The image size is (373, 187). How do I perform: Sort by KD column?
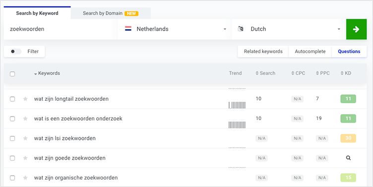[346, 73]
